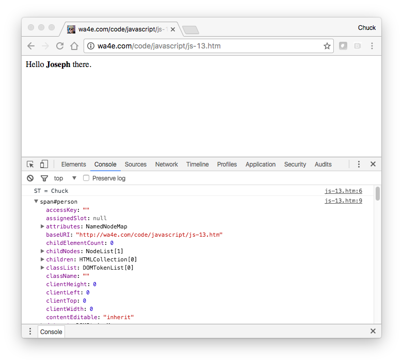This screenshot has height=364, width=403.
Task: Switch to the Elements tab
Action: tap(73, 164)
